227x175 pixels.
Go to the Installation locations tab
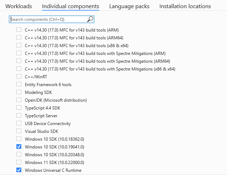pyautogui.click(x=185, y=6)
